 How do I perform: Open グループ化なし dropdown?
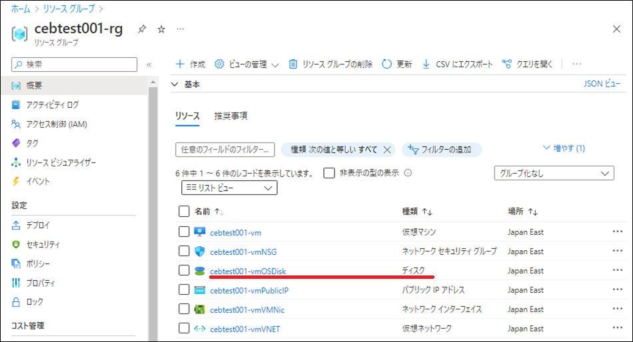point(554,173)
